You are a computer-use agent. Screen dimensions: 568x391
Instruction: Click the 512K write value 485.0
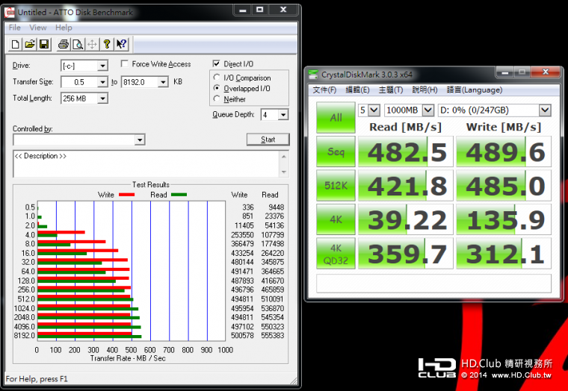pyautogui.click(x=504, y=186)
